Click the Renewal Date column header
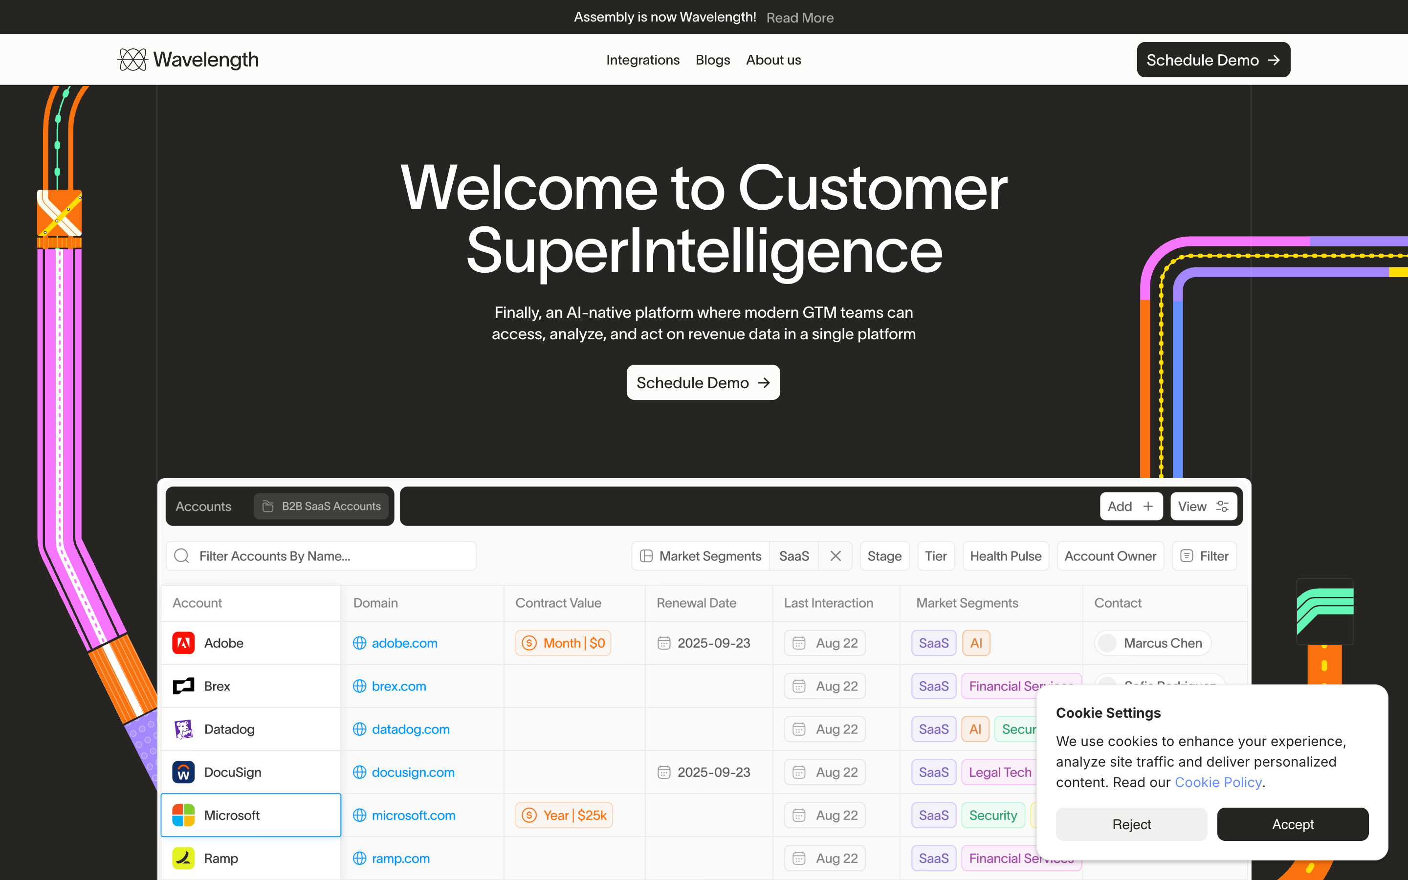Screen dimensions: 1408x880 697,603
